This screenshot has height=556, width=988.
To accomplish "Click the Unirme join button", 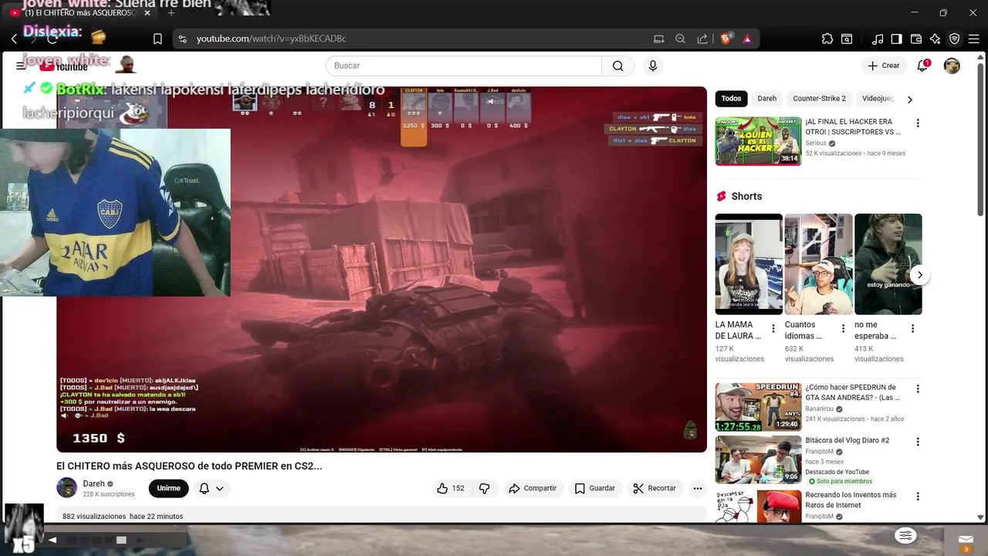I will click(168, 488).
